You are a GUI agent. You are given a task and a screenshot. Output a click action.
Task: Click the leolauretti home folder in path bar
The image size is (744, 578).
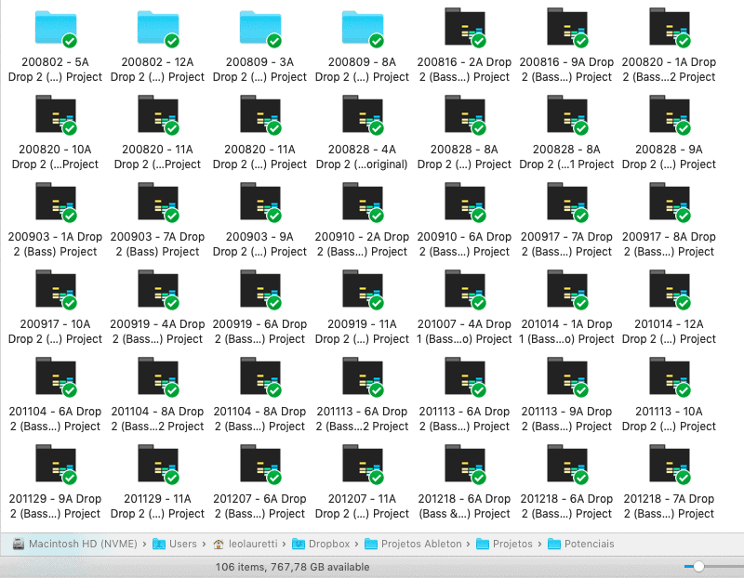pyautogui.click(x=253, y=544)
